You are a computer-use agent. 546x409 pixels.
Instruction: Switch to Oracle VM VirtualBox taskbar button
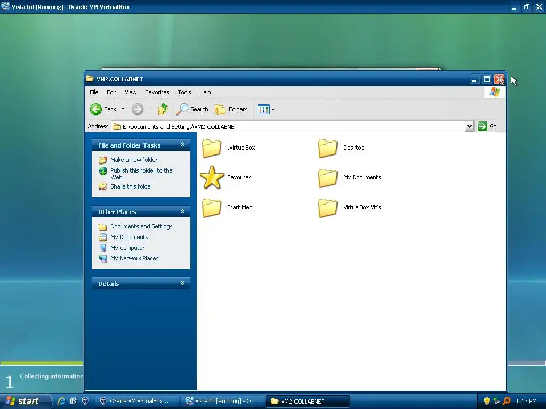[137, 401]
